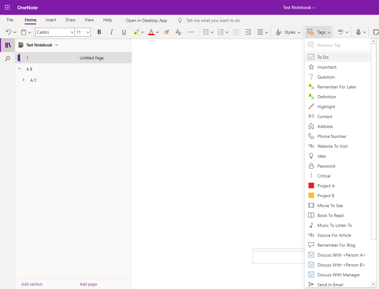Image resolution: width=379 pixels, height=289 pixels.
Task: Click the Decrease Indent icon
Action: [236, 32]
